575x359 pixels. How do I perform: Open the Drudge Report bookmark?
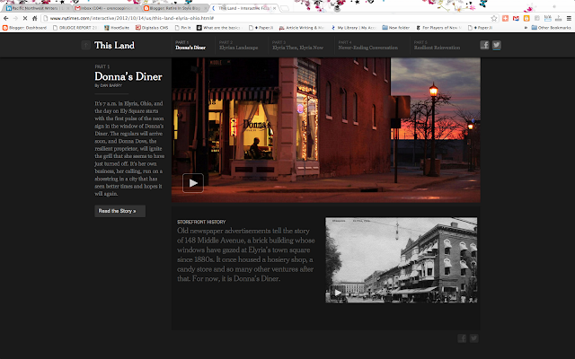pos(75,28)
